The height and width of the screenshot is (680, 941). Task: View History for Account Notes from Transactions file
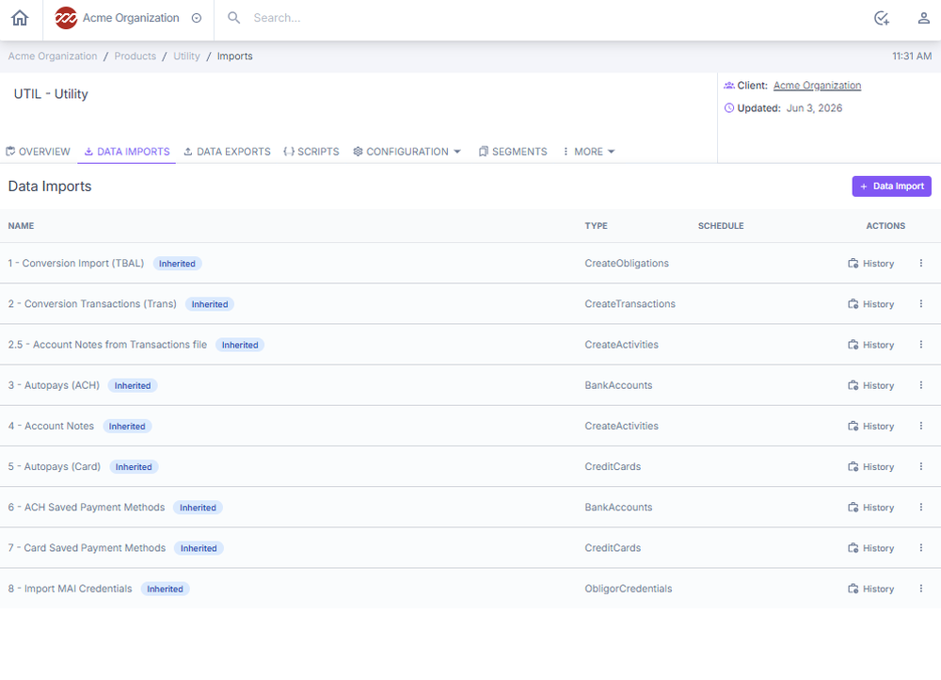870,345
